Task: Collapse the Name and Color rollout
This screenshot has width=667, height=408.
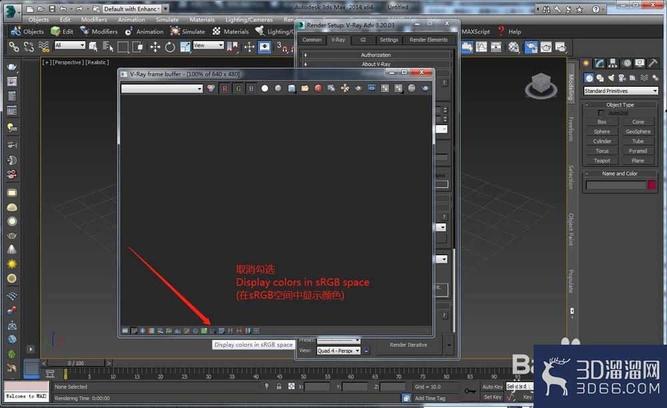Action: (x=620, y=173)
